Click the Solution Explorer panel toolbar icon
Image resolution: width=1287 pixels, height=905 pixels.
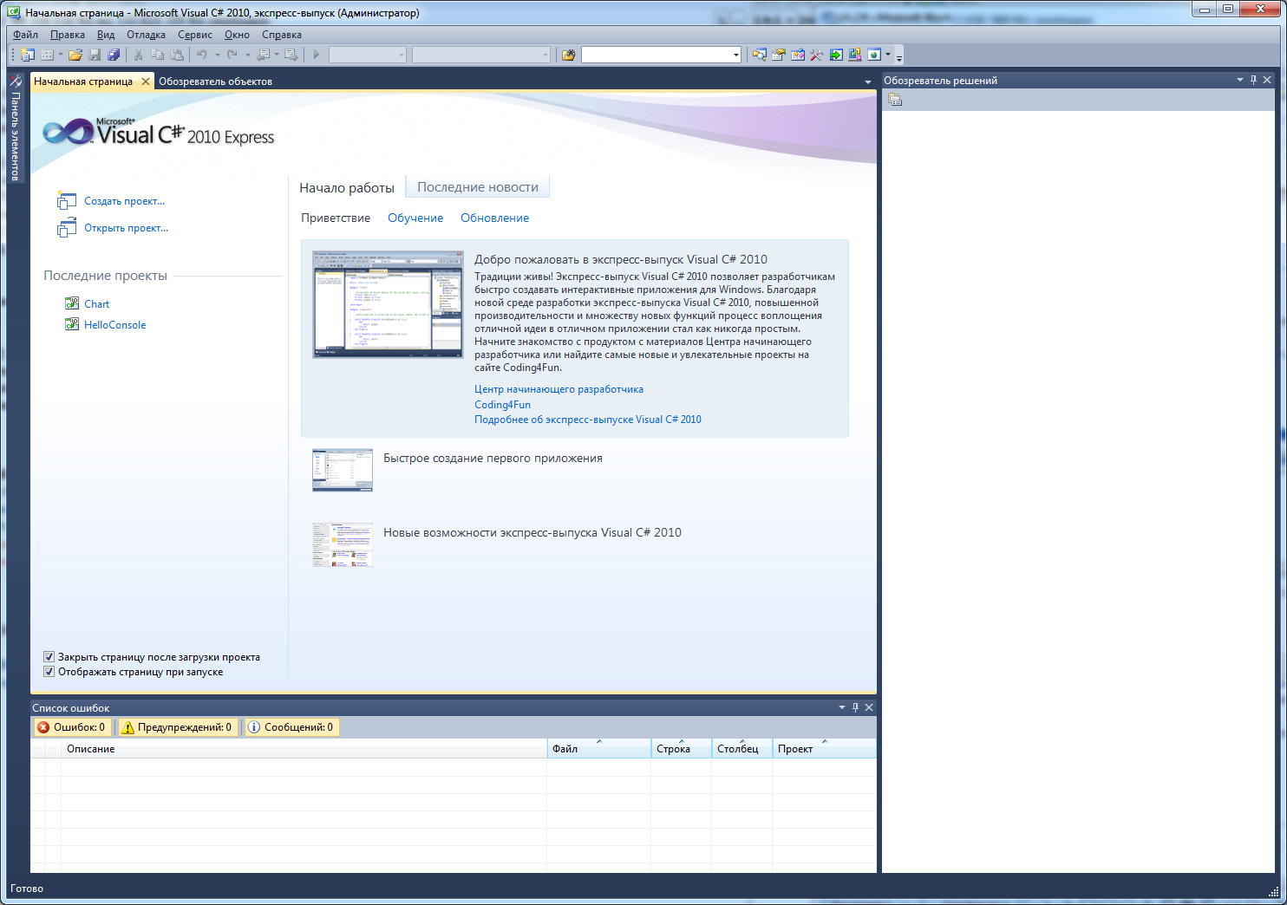(x=895, y=100)
